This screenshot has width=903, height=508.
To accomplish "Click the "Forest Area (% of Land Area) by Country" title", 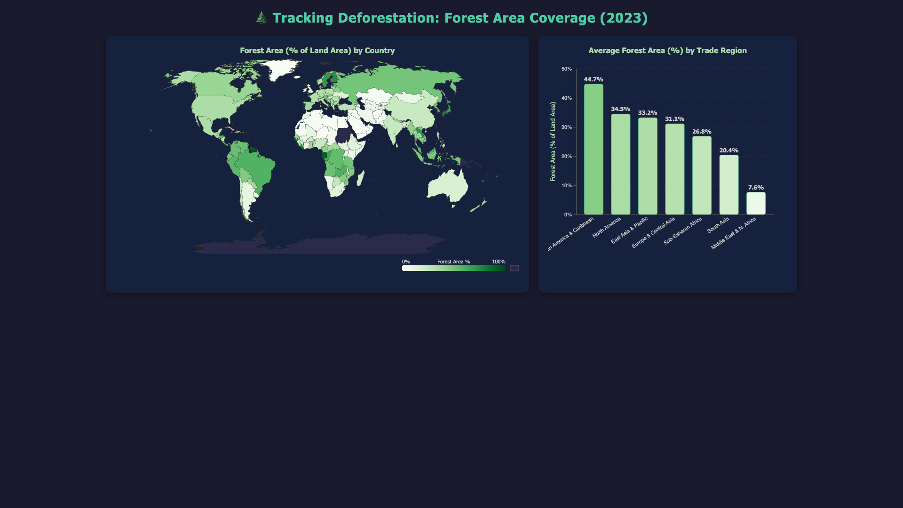I will click(317, 50).
